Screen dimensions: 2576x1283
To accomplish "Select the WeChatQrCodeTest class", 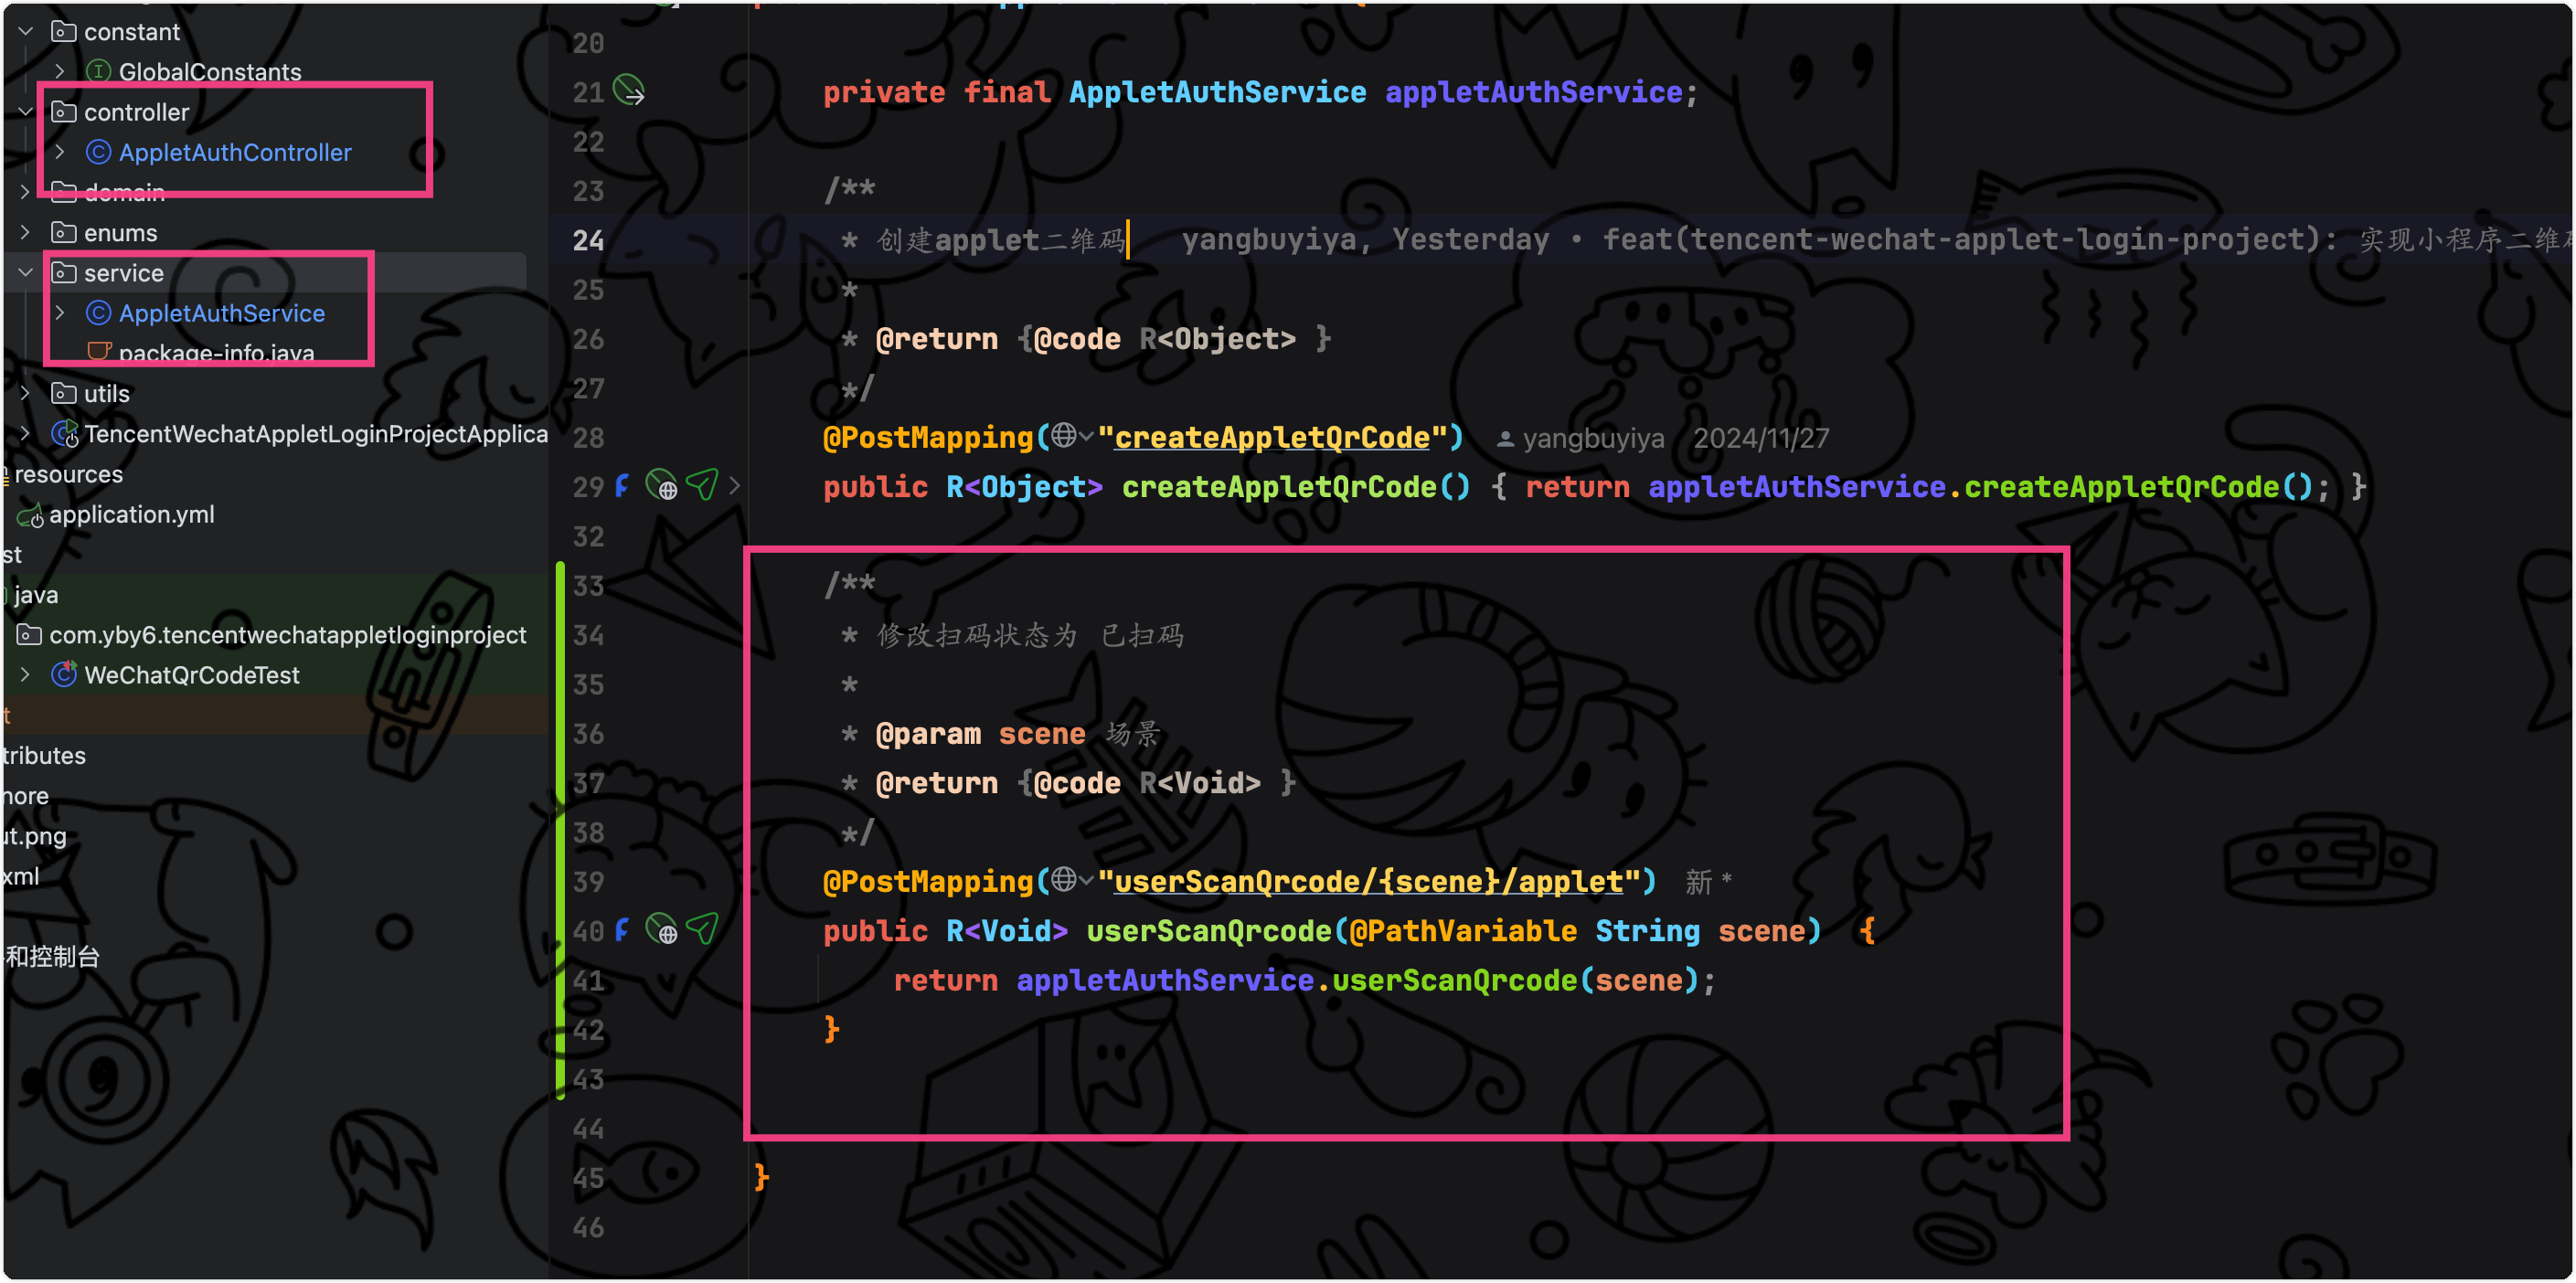I will pos(191,675).
